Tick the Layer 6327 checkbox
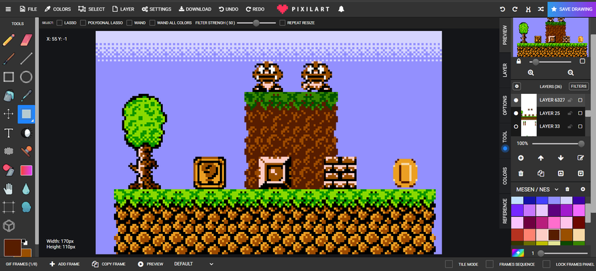The height and width of the screenshot is (271, 596). coord(580,100)
